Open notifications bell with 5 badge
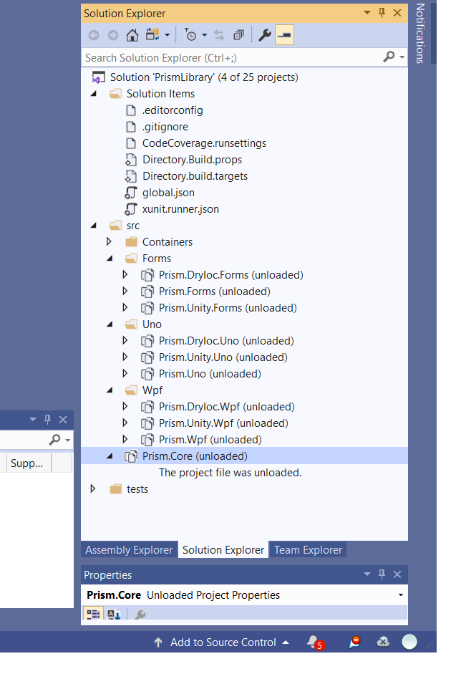Image resolution: width=461 pixels, height=679 pixels. pyautogui.click(x=315, y=642)
